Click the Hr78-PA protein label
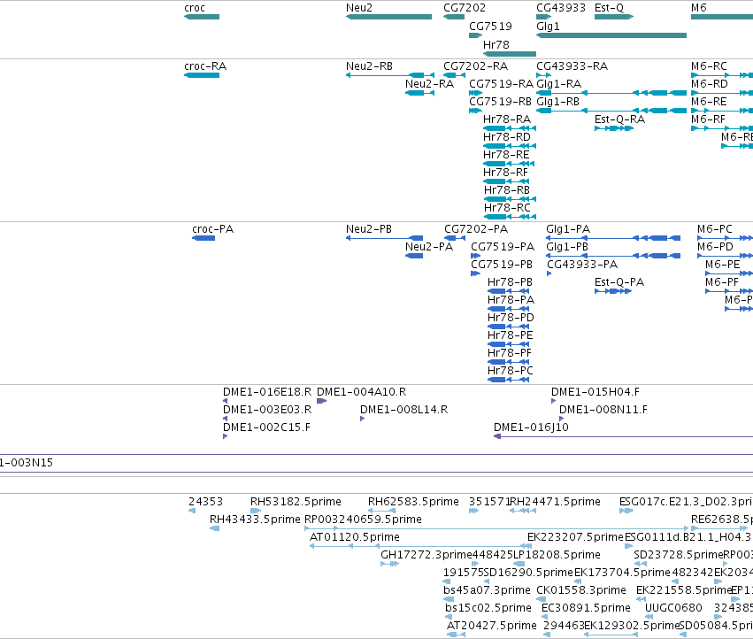 click(x=511, y=300)
